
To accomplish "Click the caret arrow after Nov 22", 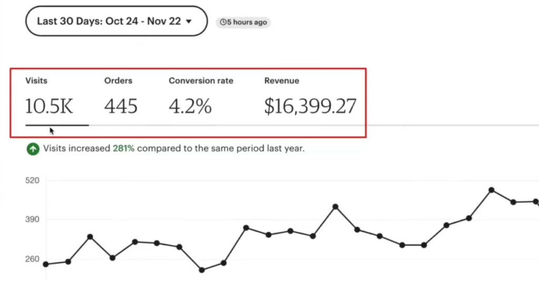I will click(x=189, y=22).
